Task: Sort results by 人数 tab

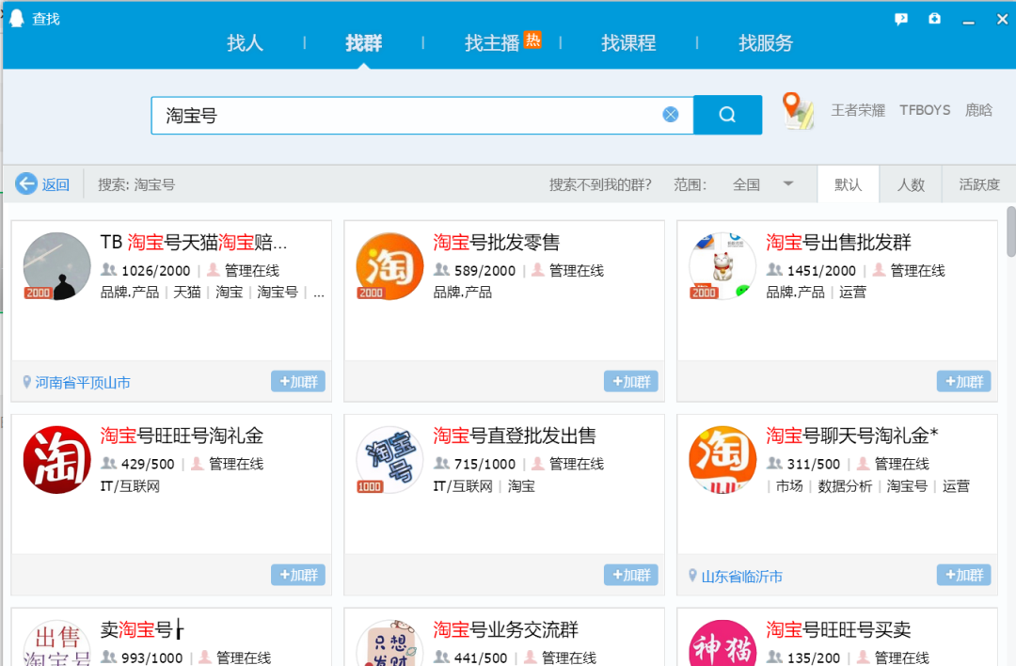Action: (x=910, y=184)
